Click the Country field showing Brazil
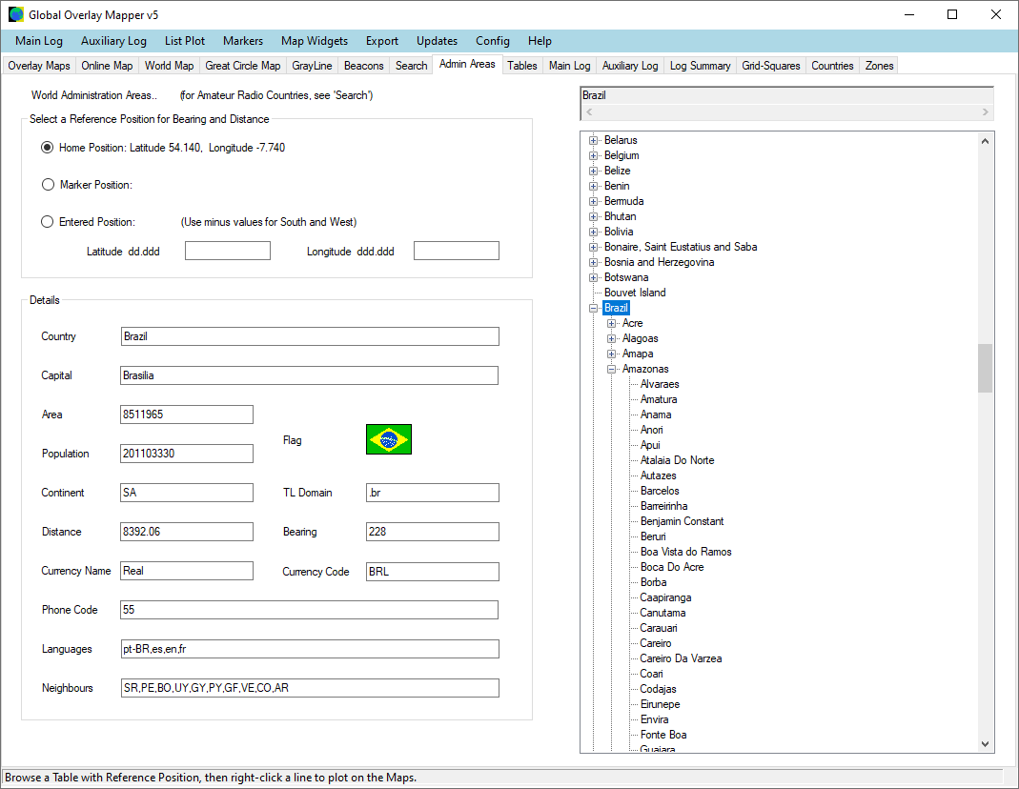1019x789 pixels. [310, 336]
